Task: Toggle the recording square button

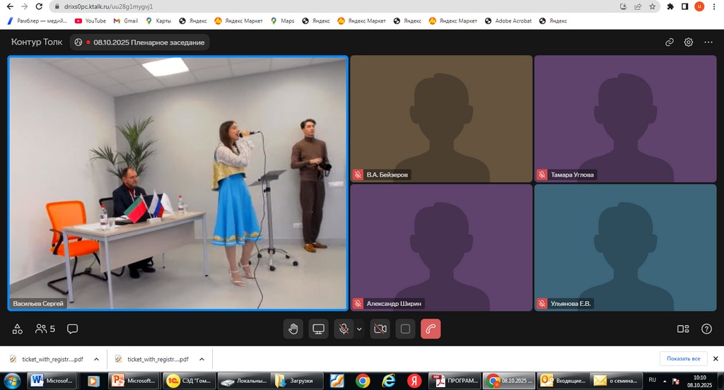Action: 405,329
